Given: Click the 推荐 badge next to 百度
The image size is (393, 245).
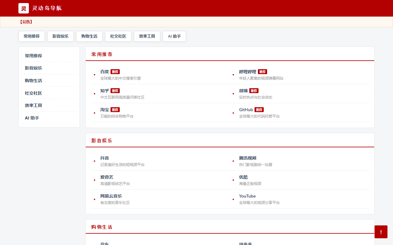Looking at the screenshot, I should tap(115, 72).
